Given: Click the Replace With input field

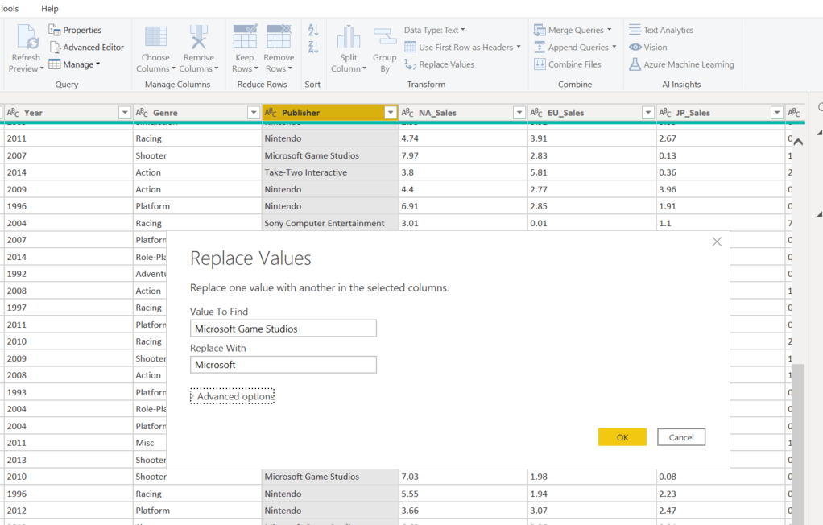Looking at the screenshot, I should (283, 365).
